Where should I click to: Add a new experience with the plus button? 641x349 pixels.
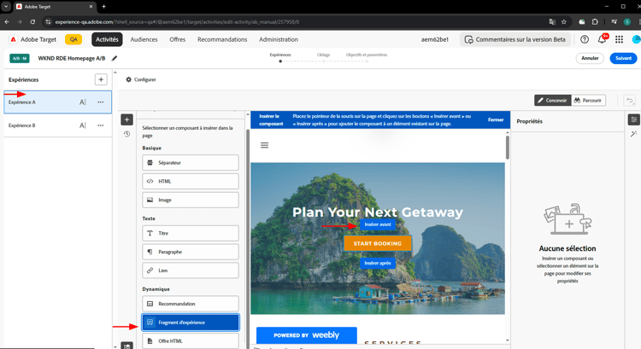101,79
